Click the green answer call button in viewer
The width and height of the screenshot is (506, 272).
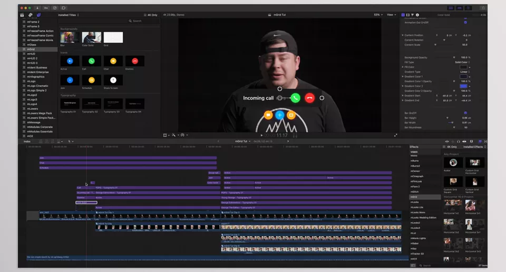(295, 98)
